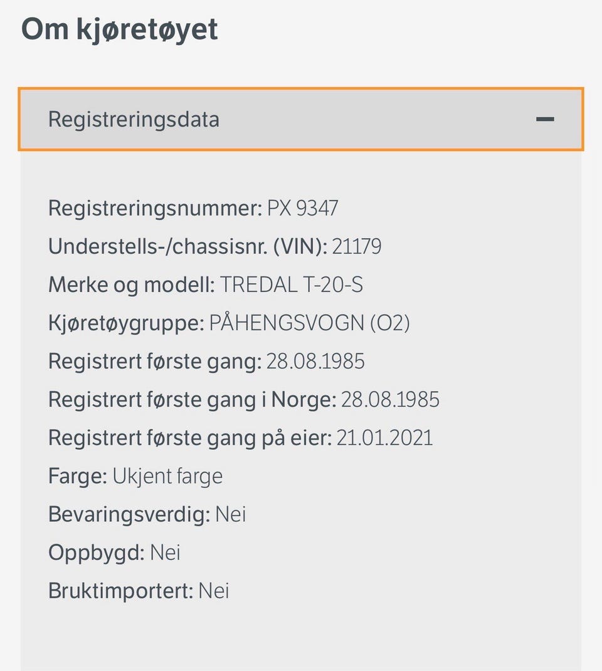Click the VIN value 21179

point(356,246)
